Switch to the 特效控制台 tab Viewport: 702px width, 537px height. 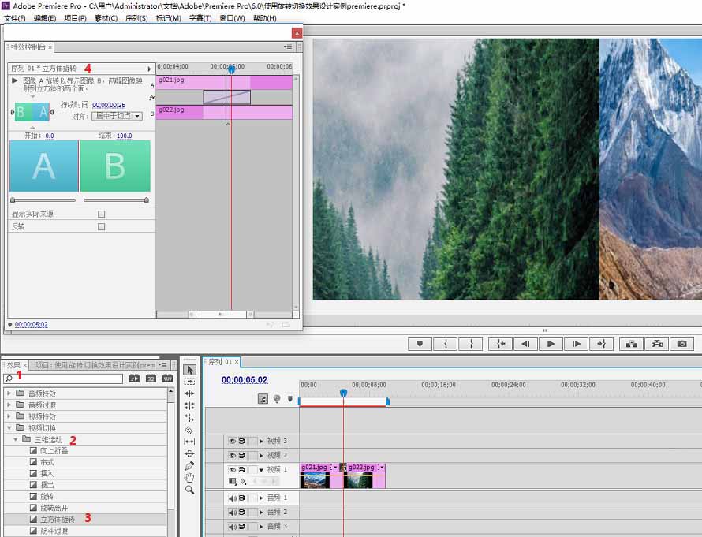click(x=28, y=47)
